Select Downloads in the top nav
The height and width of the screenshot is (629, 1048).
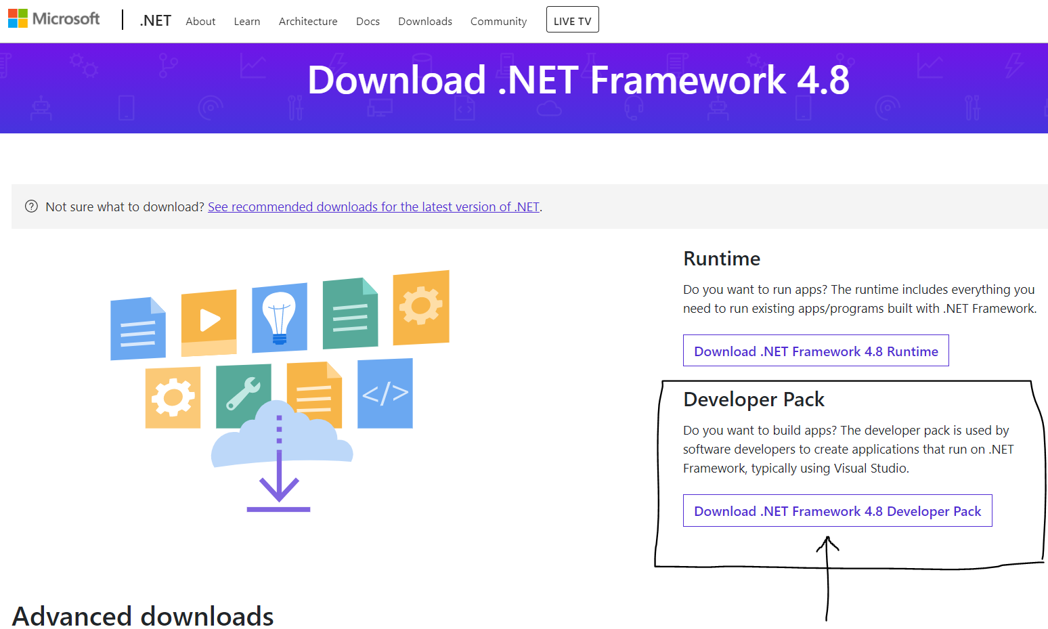[x=425, y=22]
